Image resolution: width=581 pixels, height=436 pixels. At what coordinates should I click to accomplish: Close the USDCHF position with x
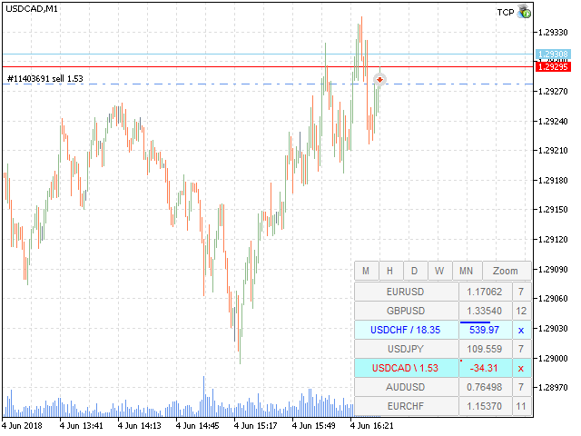tap(521, 330)
